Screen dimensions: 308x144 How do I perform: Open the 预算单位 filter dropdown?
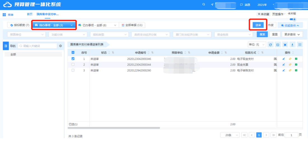coord(26,34)
